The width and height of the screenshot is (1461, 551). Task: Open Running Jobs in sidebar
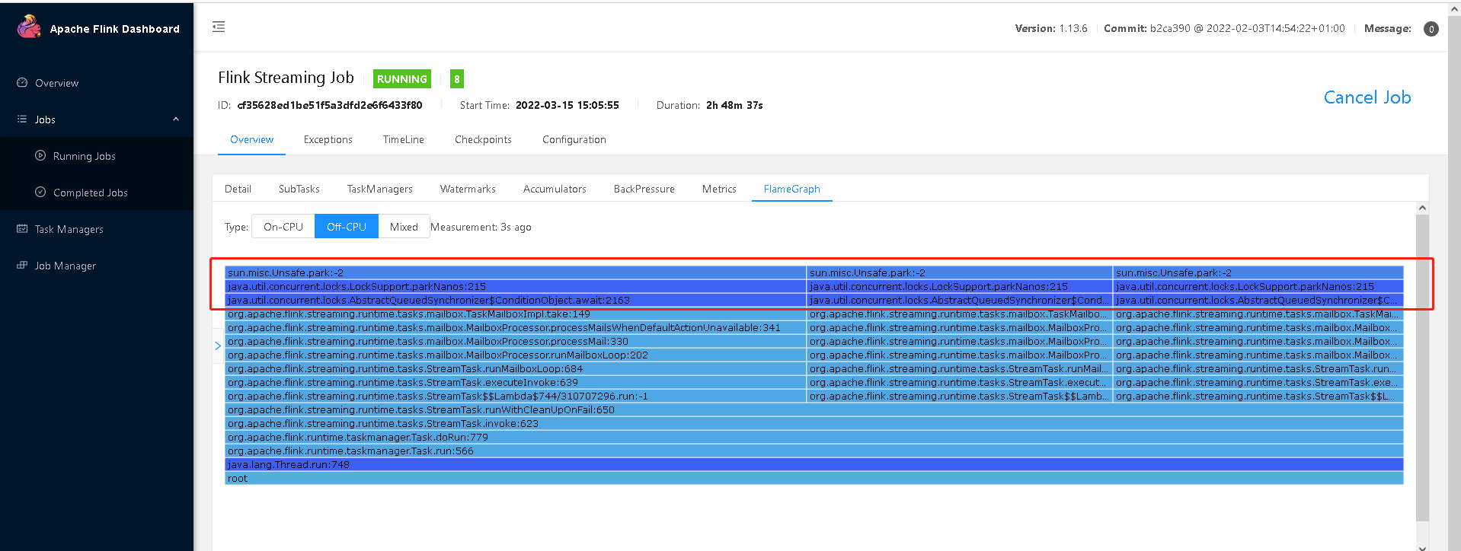pyautogui.click(x=97, y=156)
